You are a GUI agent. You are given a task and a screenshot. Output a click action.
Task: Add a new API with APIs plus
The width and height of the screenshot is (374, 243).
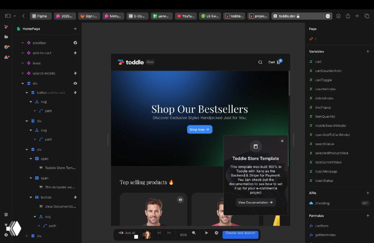click(x=368, y=193)
